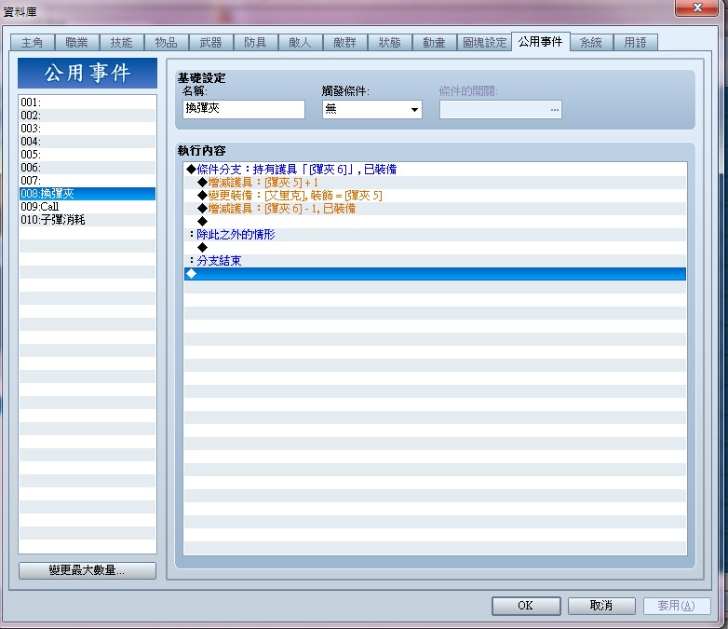The height and width of the screenshot is (629, 728).
Task: Open the 防具 tab
Action: 255,42
